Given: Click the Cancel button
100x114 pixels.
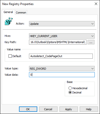Looking at the screenshot, I should [48, 109].
